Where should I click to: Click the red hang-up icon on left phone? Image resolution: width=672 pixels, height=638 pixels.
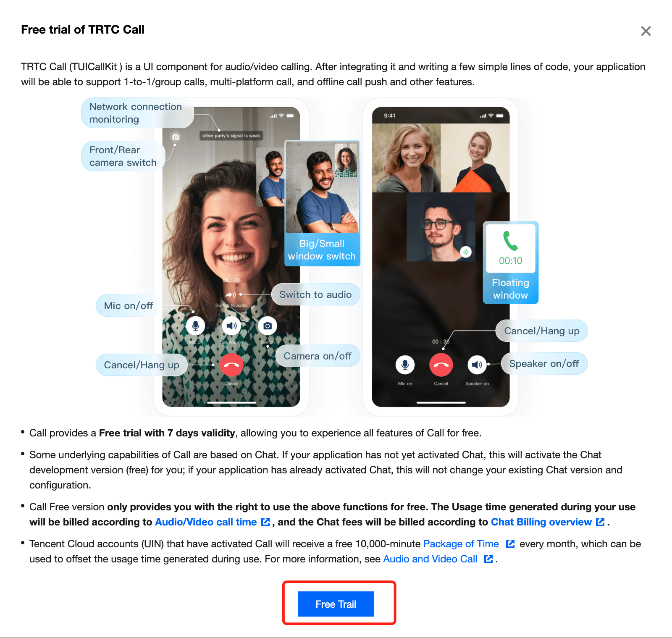(231, 365)
